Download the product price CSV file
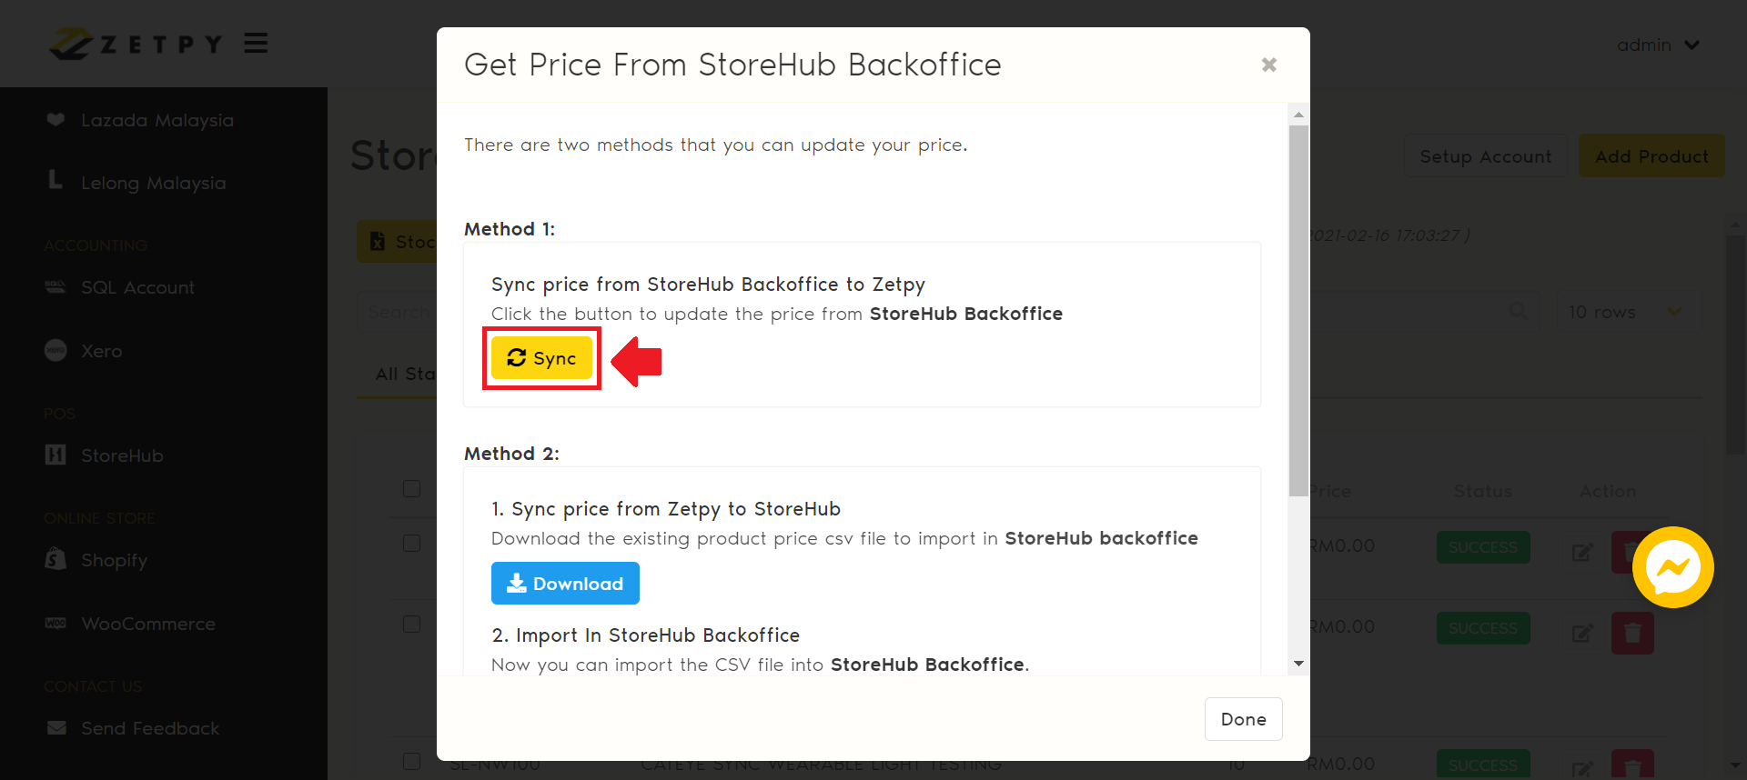 coord(564,583)
